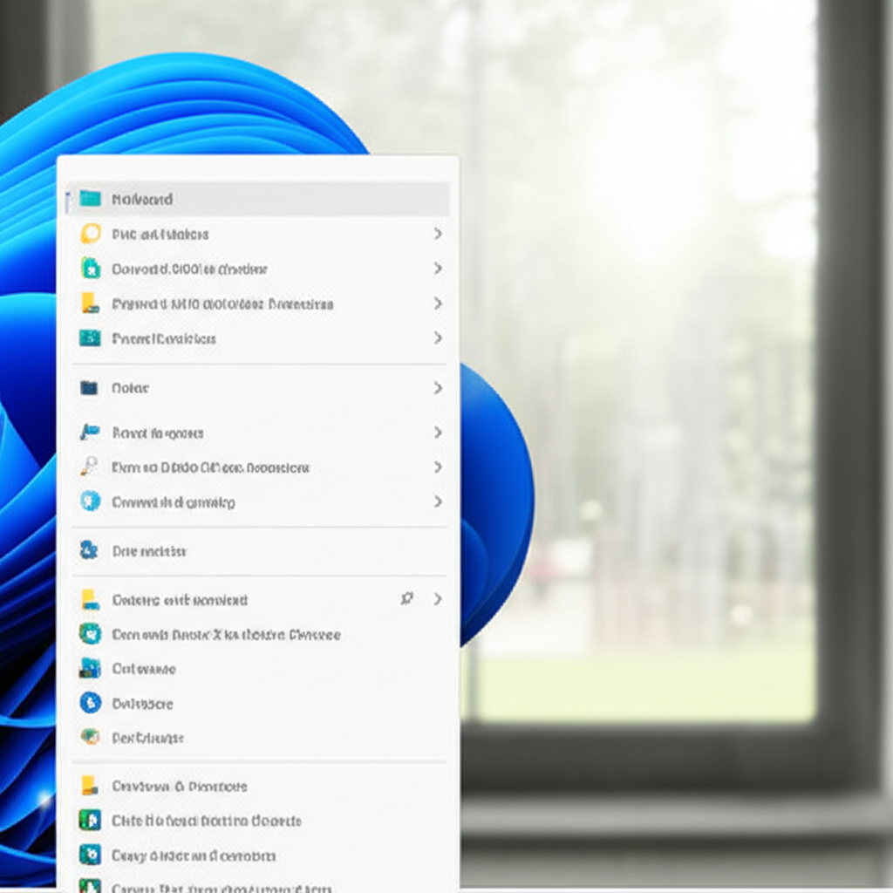
Task: Click the landscape picture icon above the blue circle
Action: pos(90,669)
